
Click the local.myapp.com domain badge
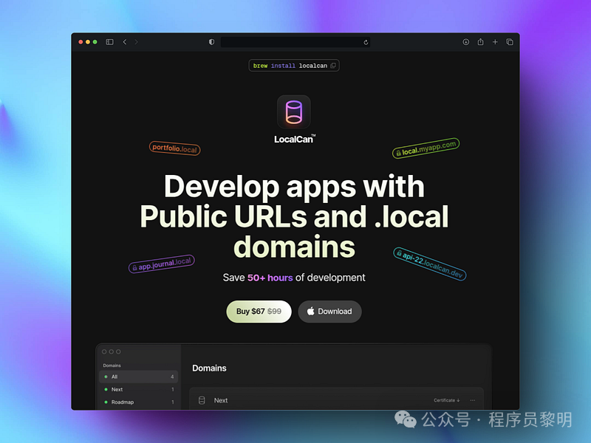tap(426, 148)
